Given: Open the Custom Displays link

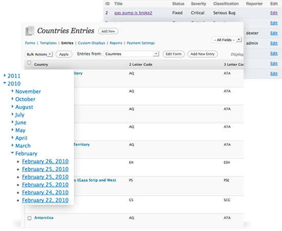Looking at the screenshot, I should [91, 43].
